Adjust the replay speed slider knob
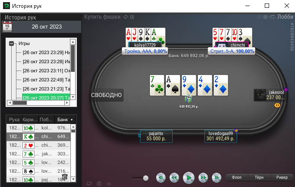This screenshot has width=295, height=187. click(x=146, y=178)
